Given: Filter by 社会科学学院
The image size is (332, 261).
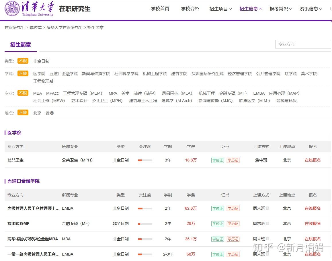Looking at the screenshot, I should click(126, 74).
